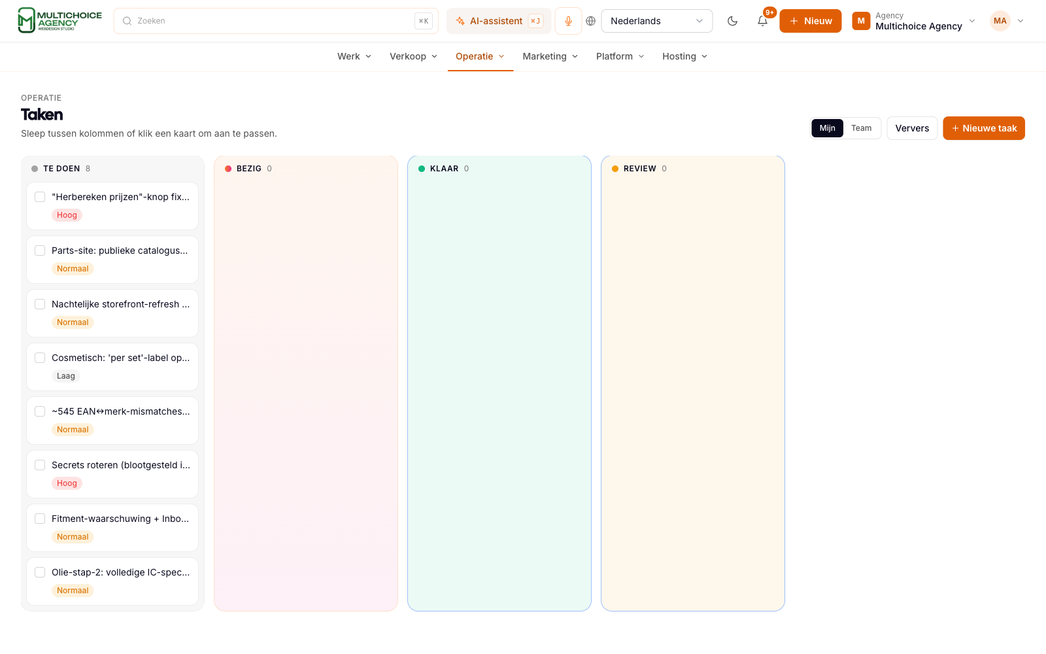Click the Nieuwe taak button
The image size is (1046, 654).
pos(983,128)
